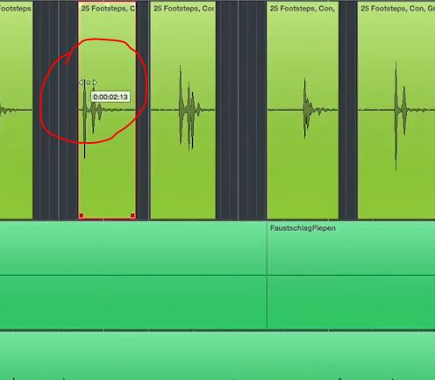Click the red bottom-right corner handle of selected clip
This screenshot has width=435, height=380.
[x=132, y=216]
